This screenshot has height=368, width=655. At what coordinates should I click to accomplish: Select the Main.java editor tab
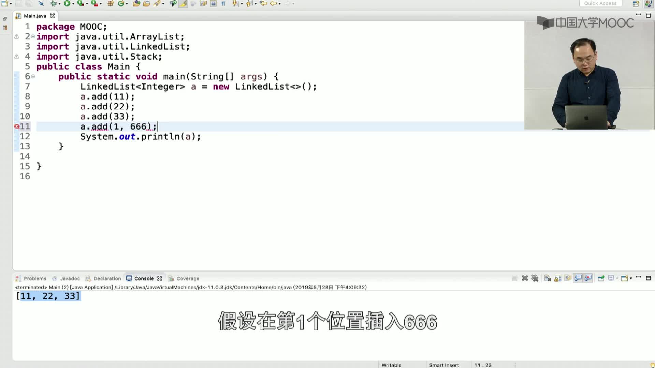coord(35,16)
